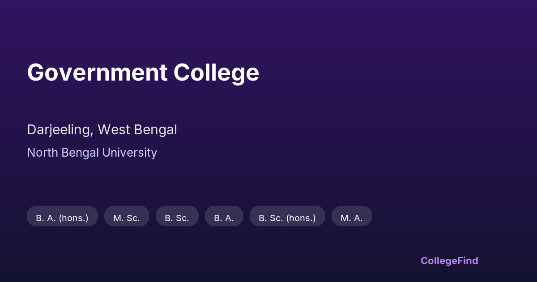Pick the plain B. A. course tag

[x=224, y=218]
